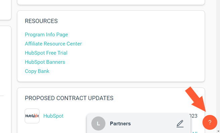Click the date text ending in 023
Screen dimensions: 220x133
tap(194, 116)
